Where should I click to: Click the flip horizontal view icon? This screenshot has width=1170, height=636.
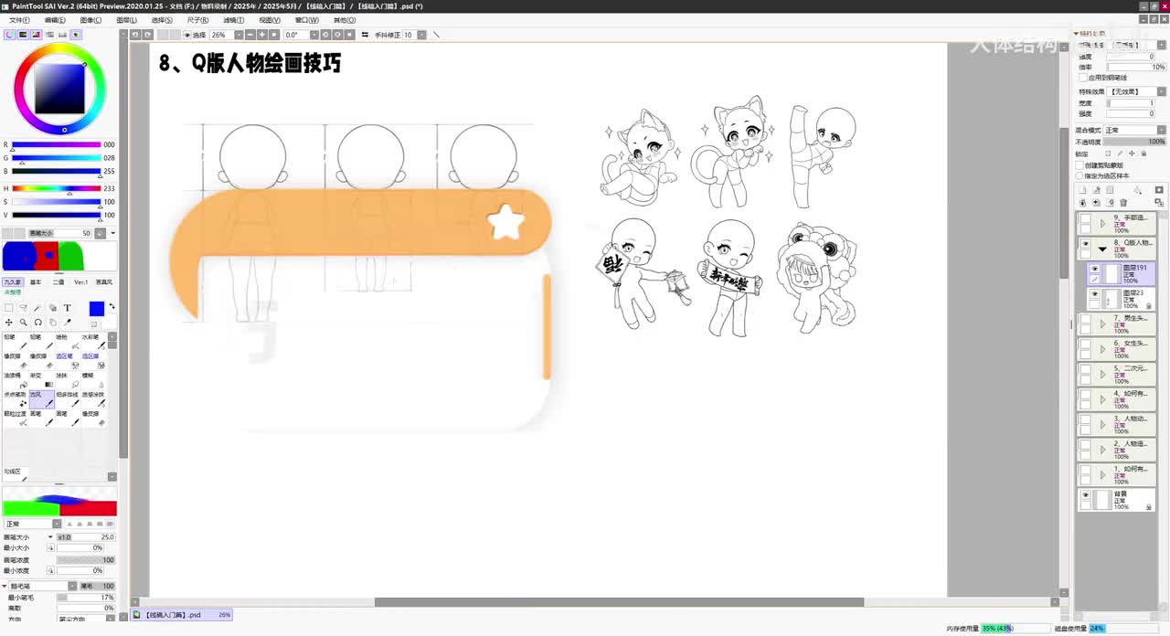365,35
